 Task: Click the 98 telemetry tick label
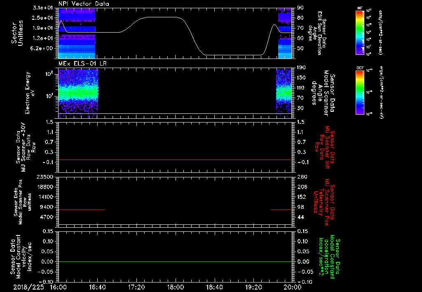coord(300,207)
